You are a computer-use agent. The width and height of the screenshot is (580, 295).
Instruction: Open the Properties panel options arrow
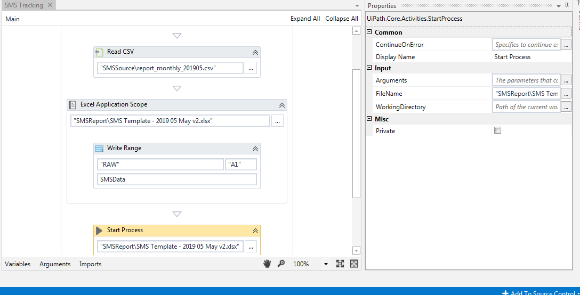(559, 6)
